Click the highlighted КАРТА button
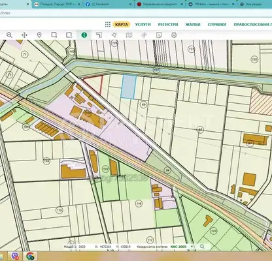The height and width of the screenshot is (261, 272). pos(122,24)
